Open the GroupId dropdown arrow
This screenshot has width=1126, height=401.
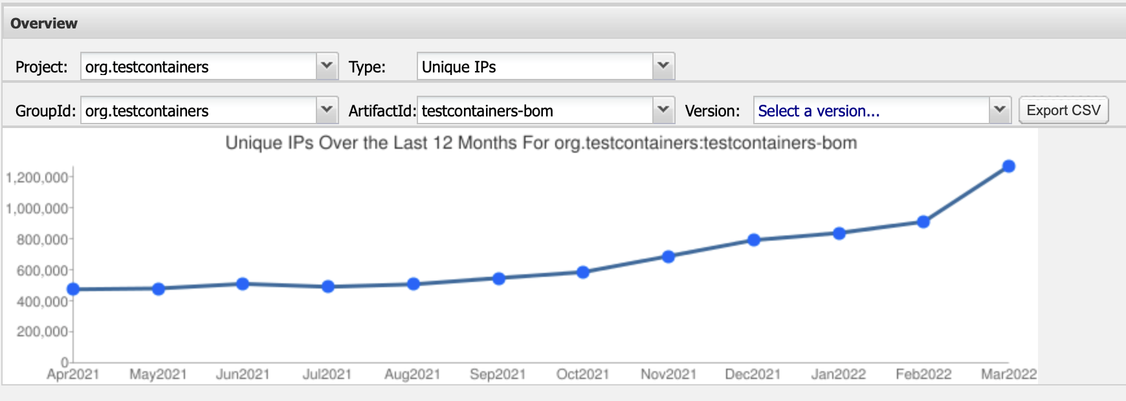[327, 110]
